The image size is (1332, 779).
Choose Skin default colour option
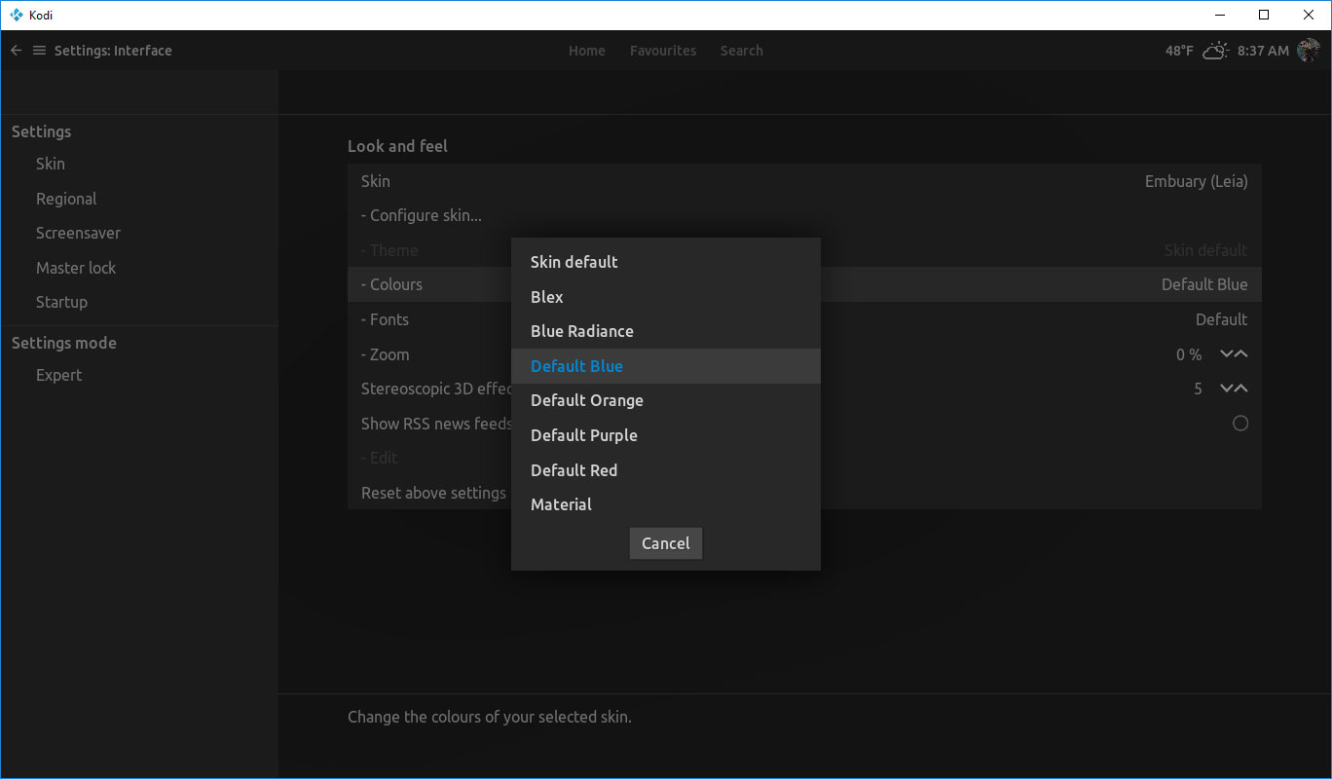point(666,262)
